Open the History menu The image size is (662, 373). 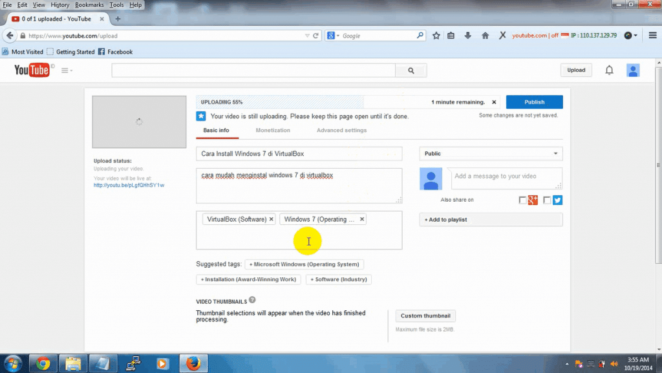click(x=60, y=5)
